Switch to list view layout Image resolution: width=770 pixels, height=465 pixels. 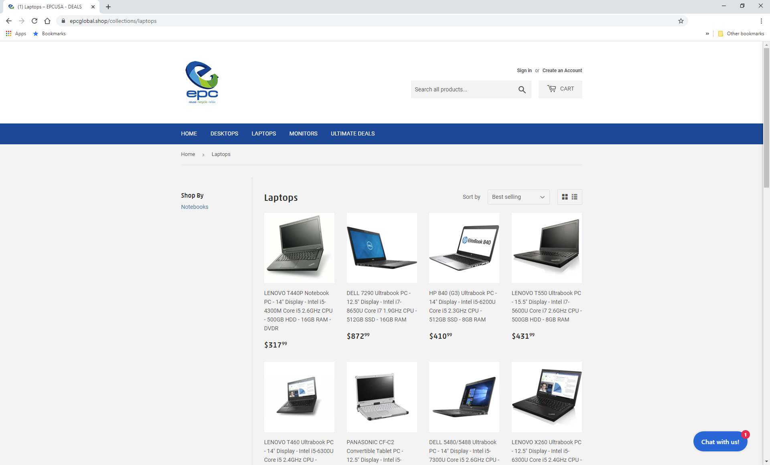574,197
